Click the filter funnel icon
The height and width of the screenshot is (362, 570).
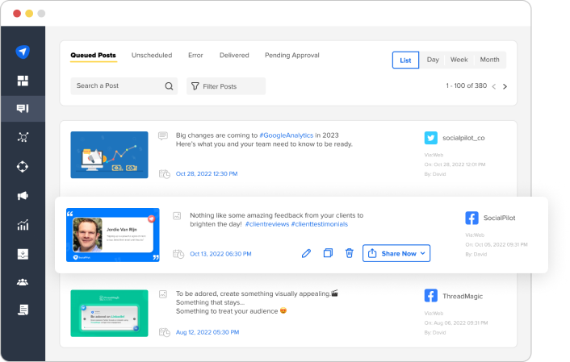[195, 86]
